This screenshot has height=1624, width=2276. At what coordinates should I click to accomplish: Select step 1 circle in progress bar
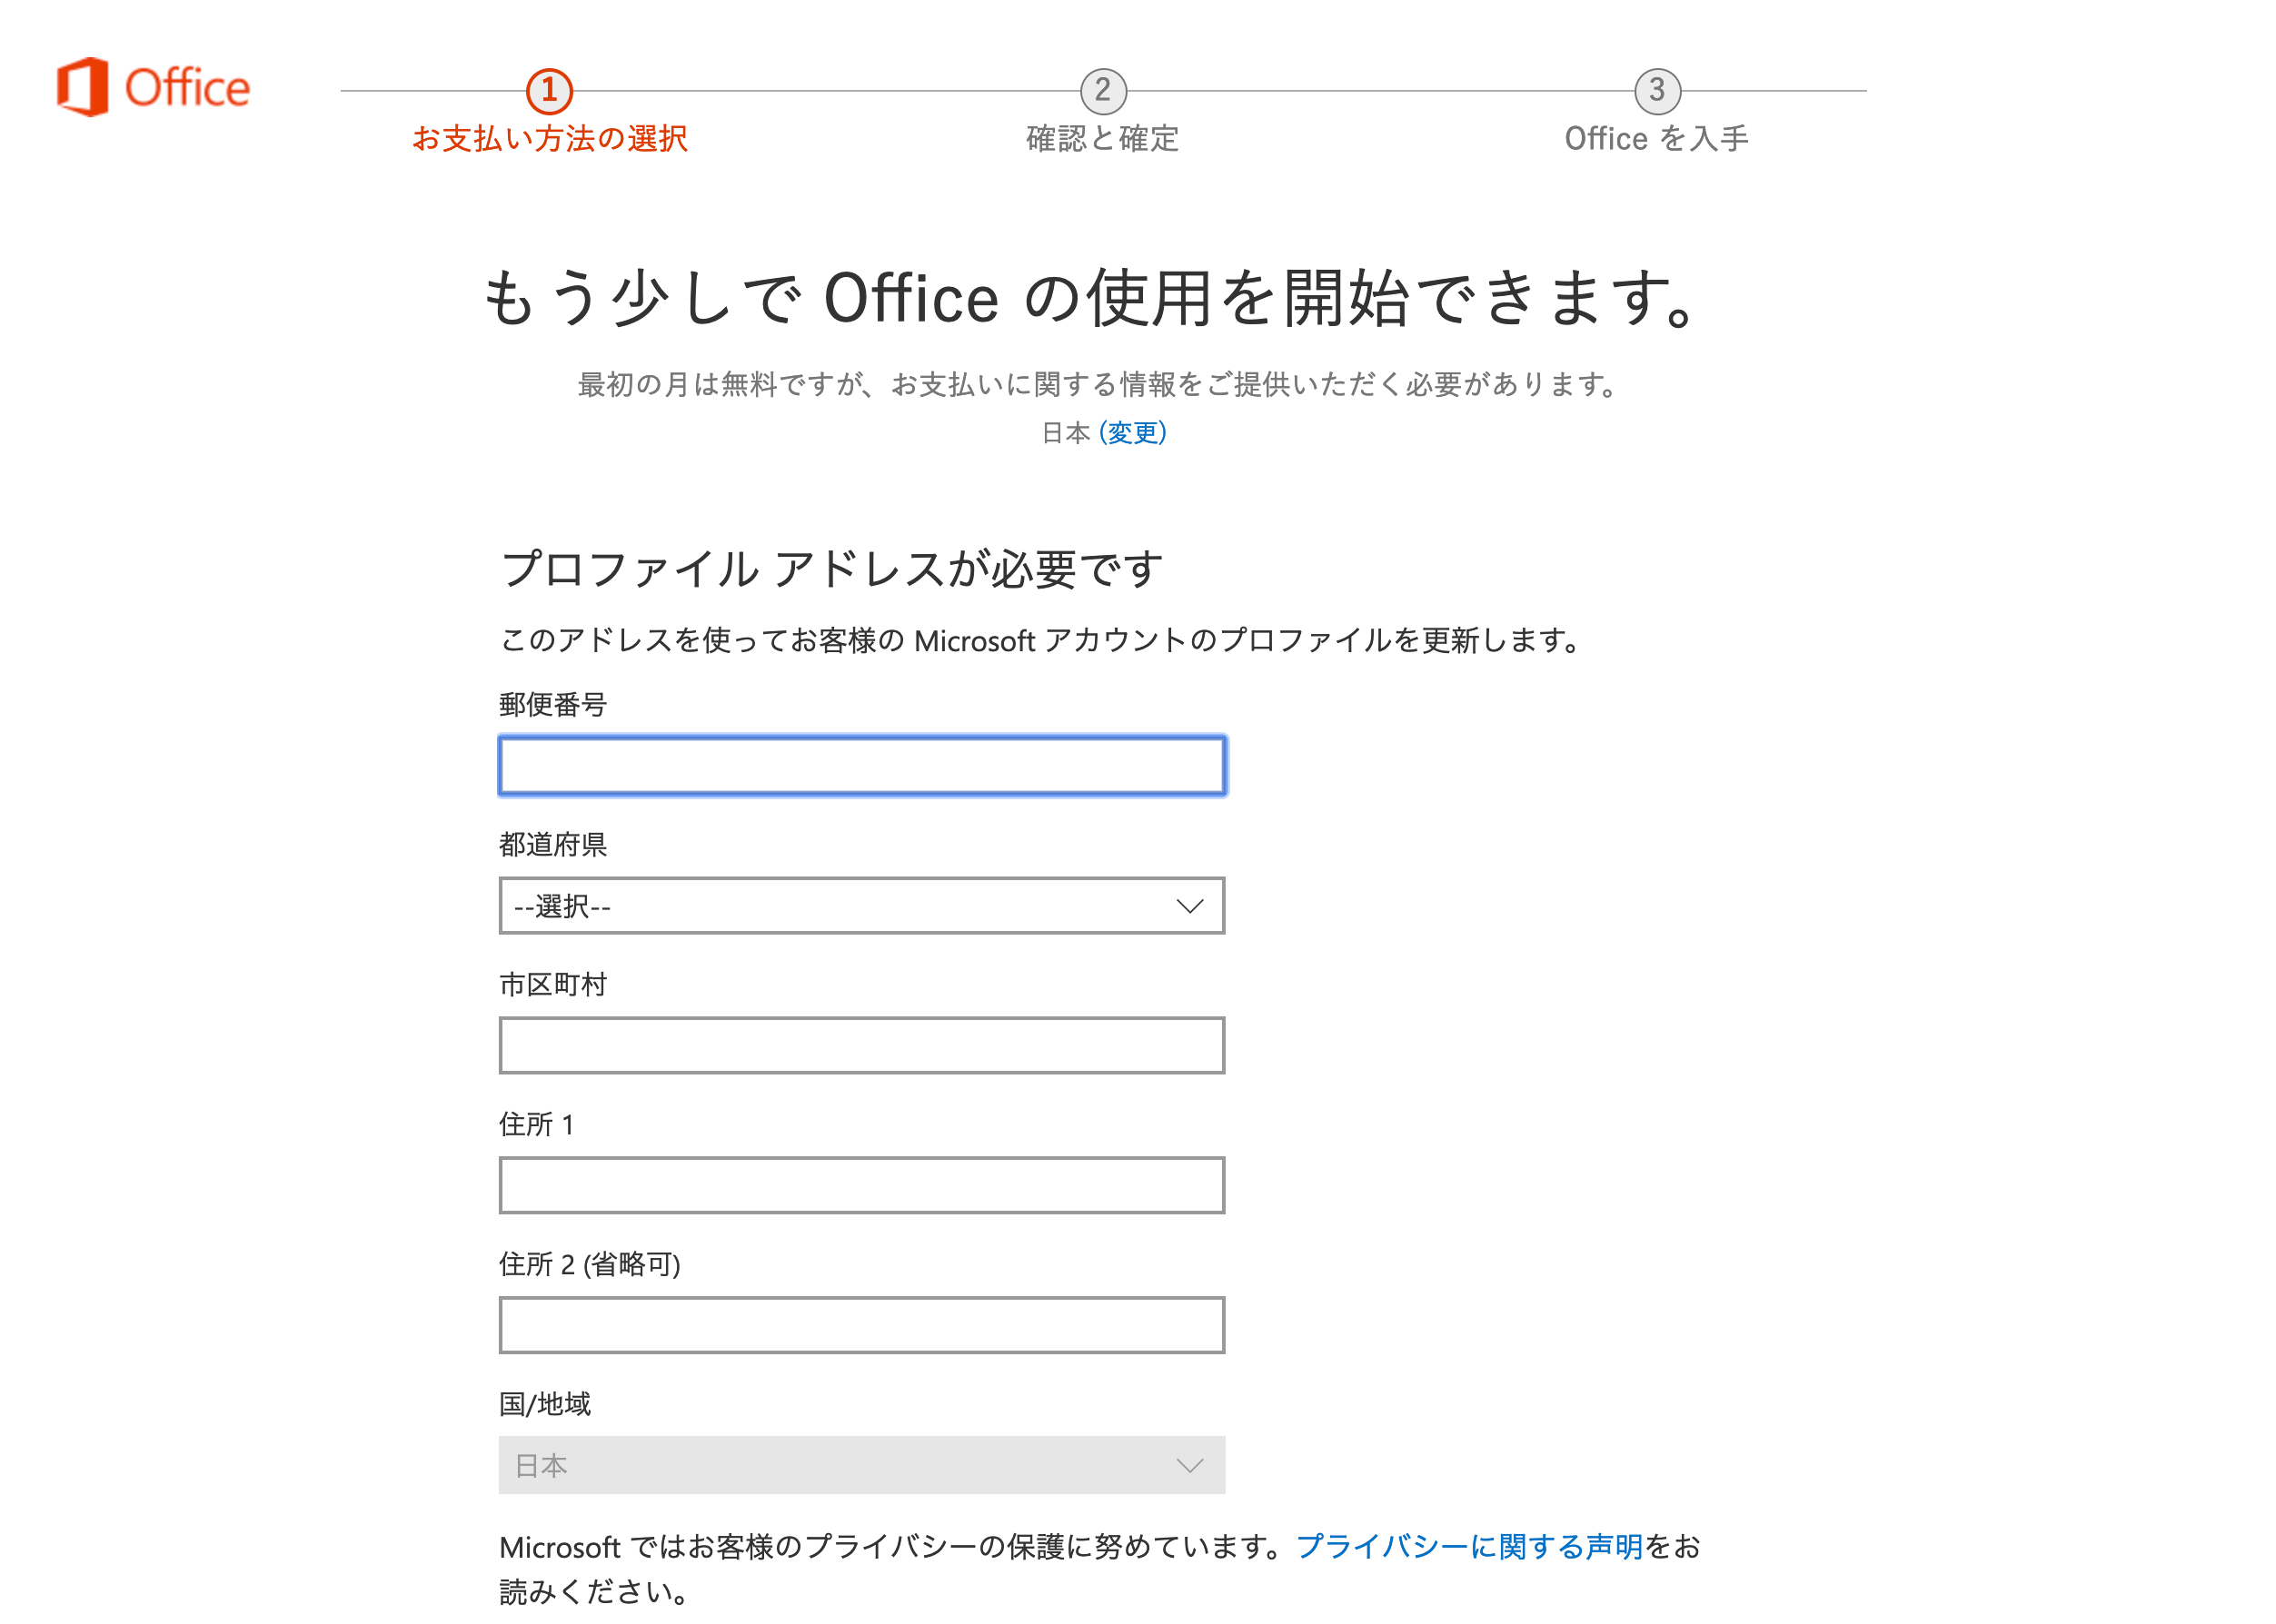550,91
